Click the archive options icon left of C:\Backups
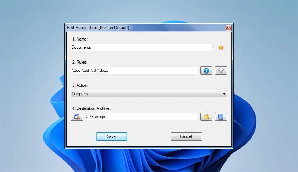This screenshot has height=172, width=298. coord(77,117)
